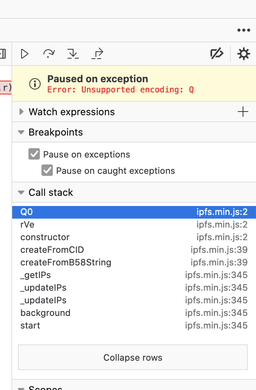Open the three-dots overflow menu

(x=243, y=31)
